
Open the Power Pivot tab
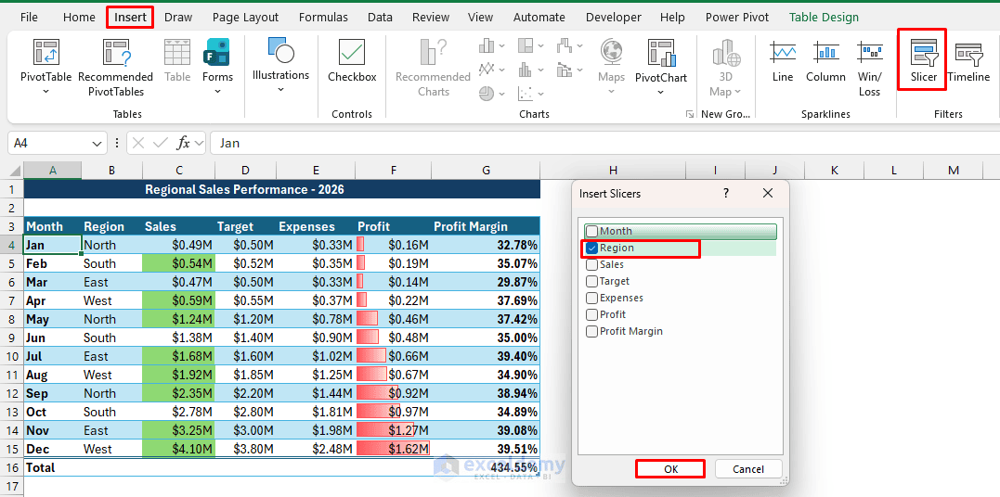point(737,18)
